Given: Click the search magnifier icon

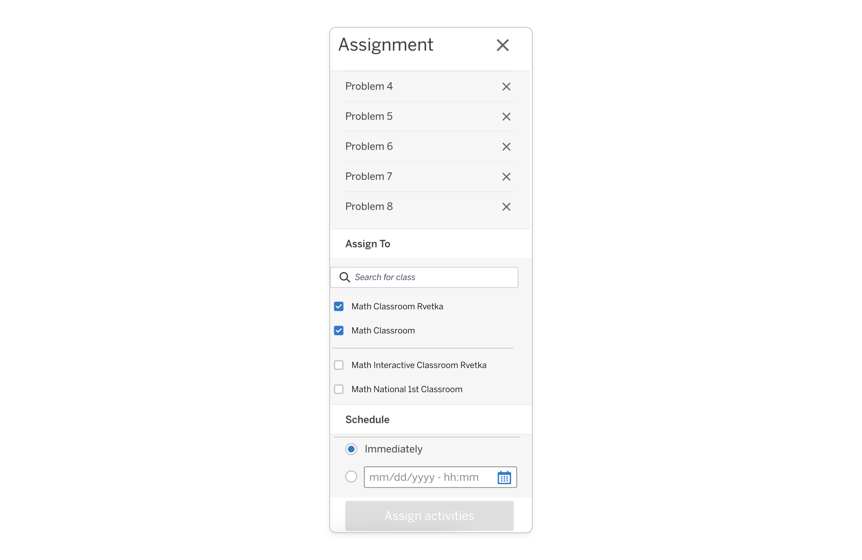Looking at the screenshot, I should [344, 277].
